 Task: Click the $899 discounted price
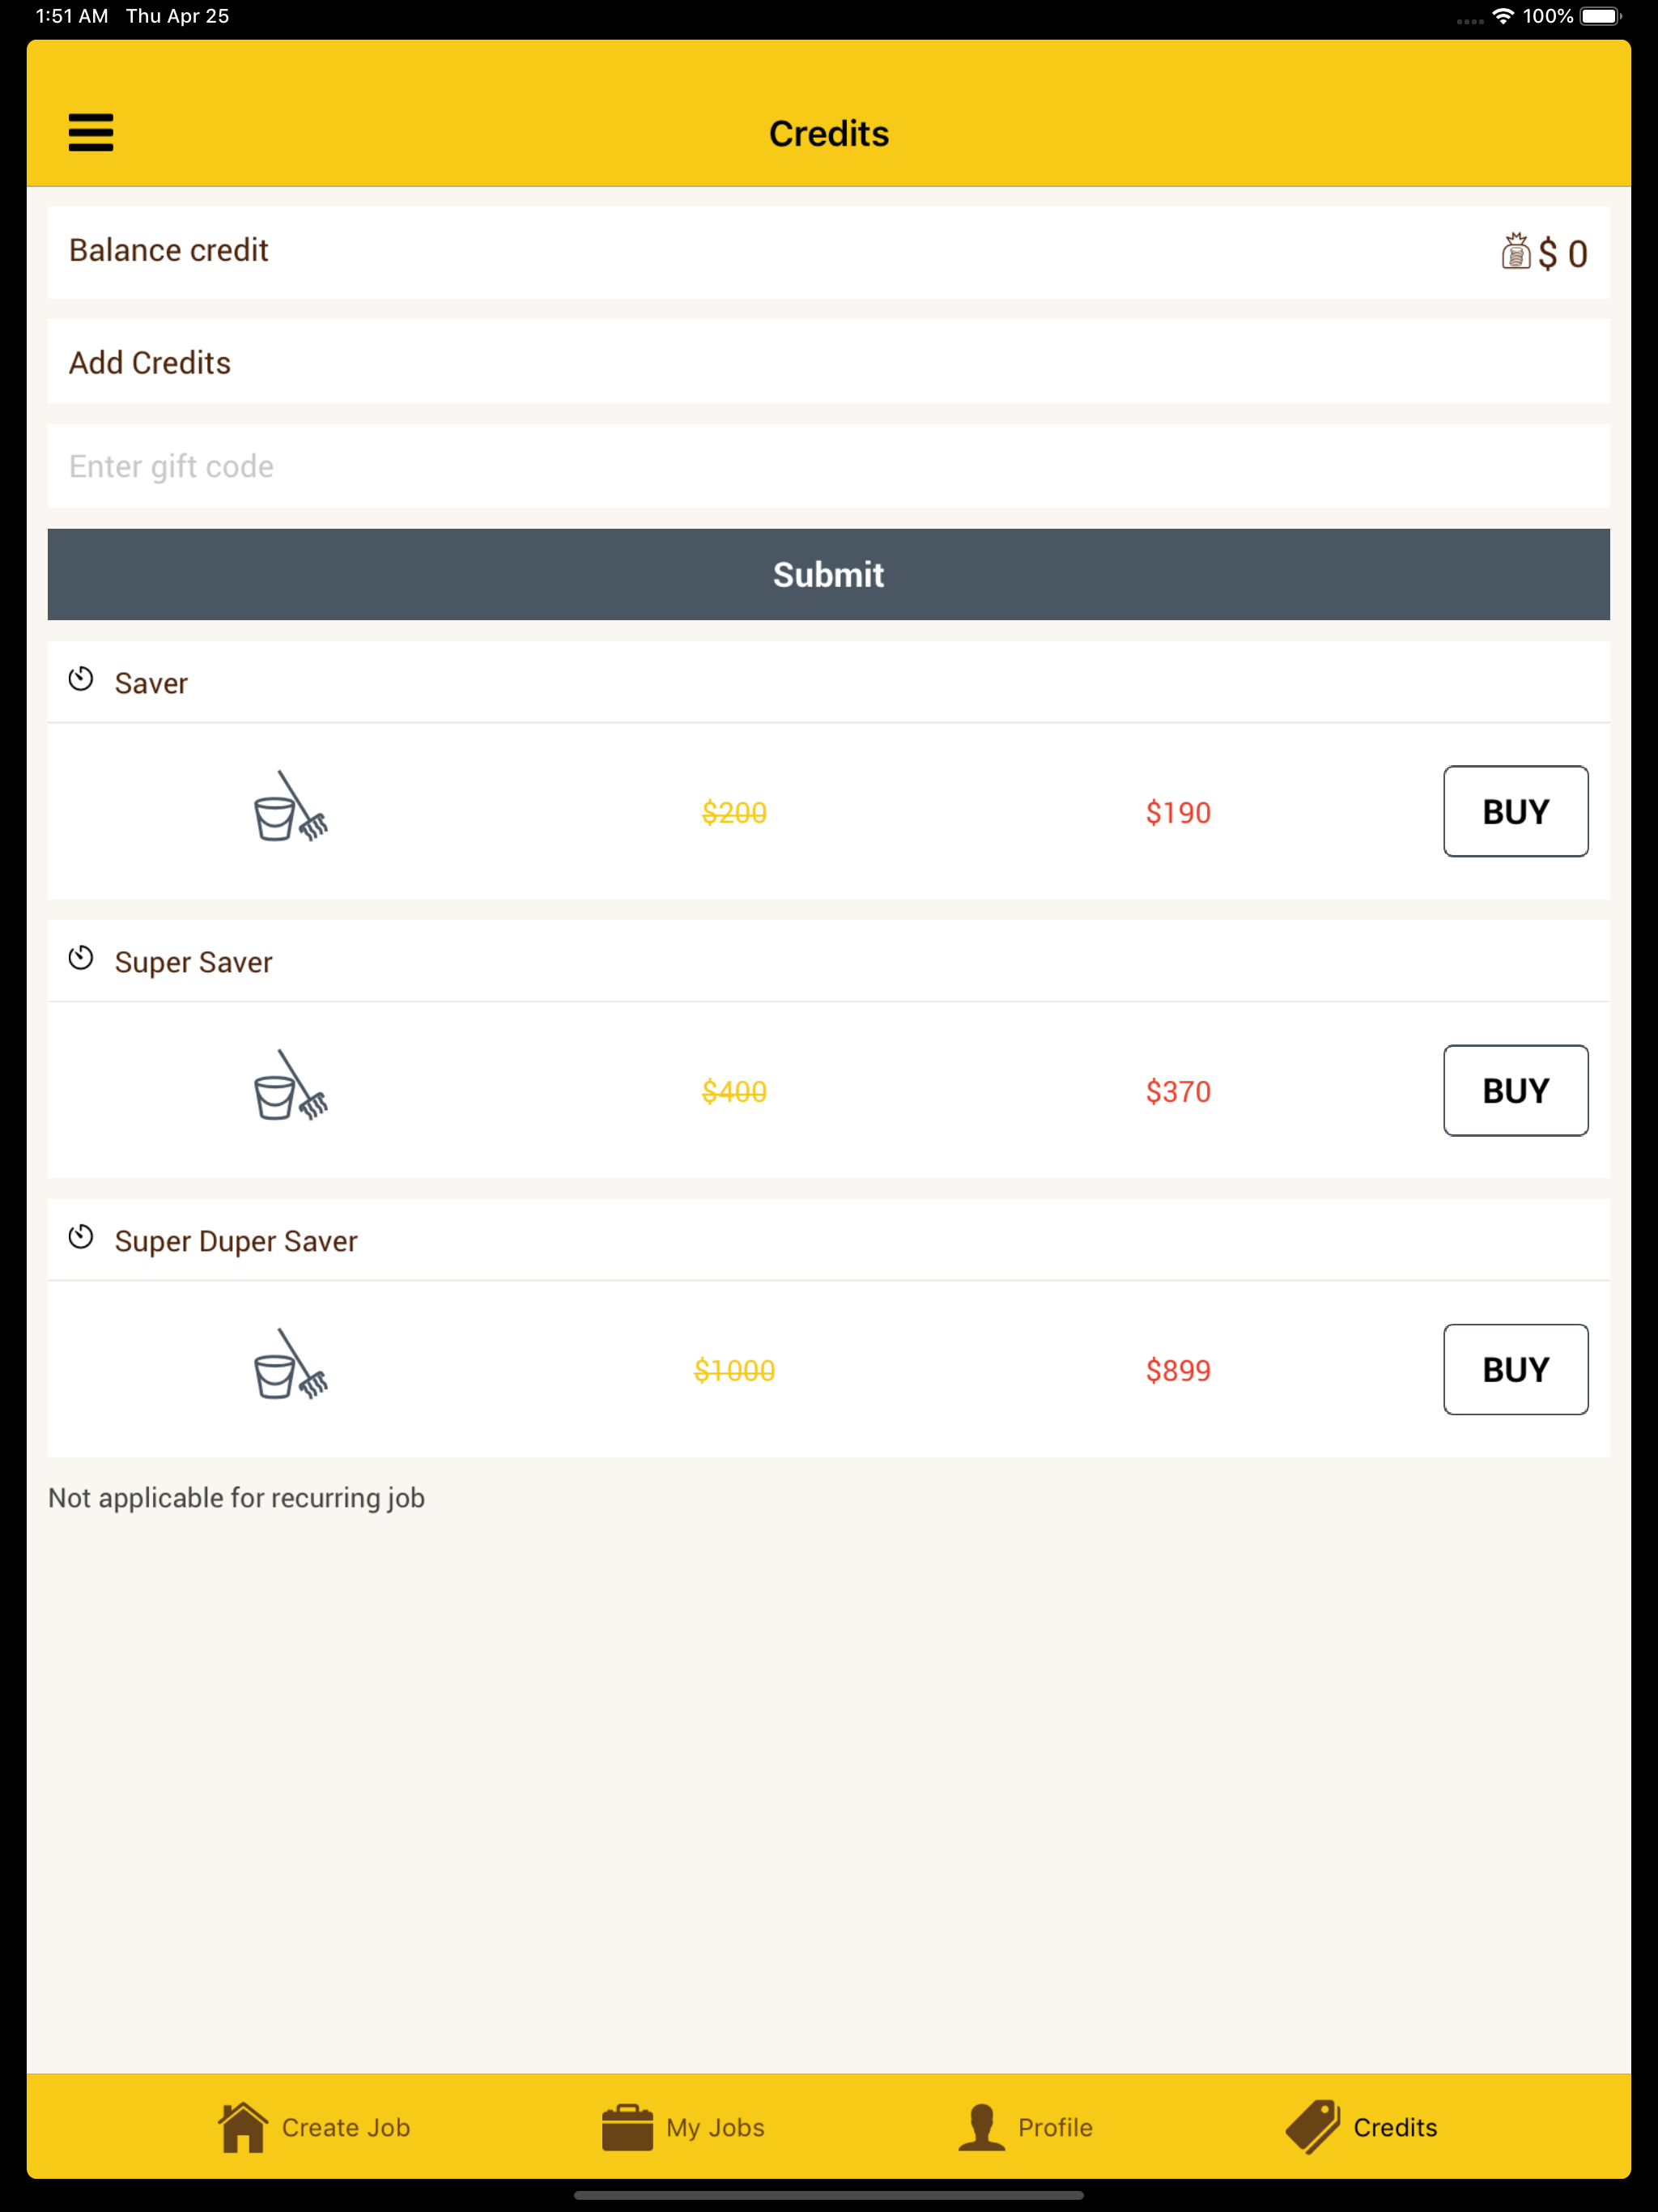click(x=1178, y=1370)
